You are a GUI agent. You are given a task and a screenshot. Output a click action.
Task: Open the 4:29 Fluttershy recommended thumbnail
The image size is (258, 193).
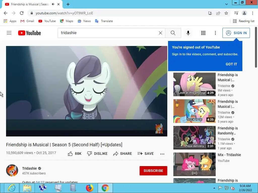[194, 84]
